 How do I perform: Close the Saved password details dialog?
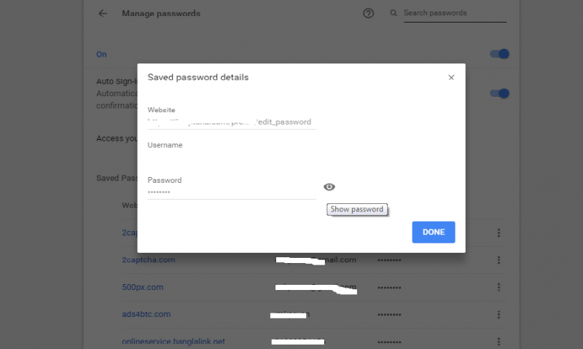[x=451, y=77]
